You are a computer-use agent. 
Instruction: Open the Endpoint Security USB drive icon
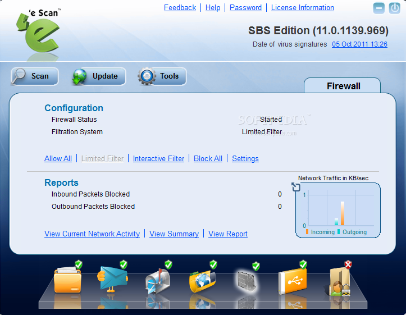[293, 281]
